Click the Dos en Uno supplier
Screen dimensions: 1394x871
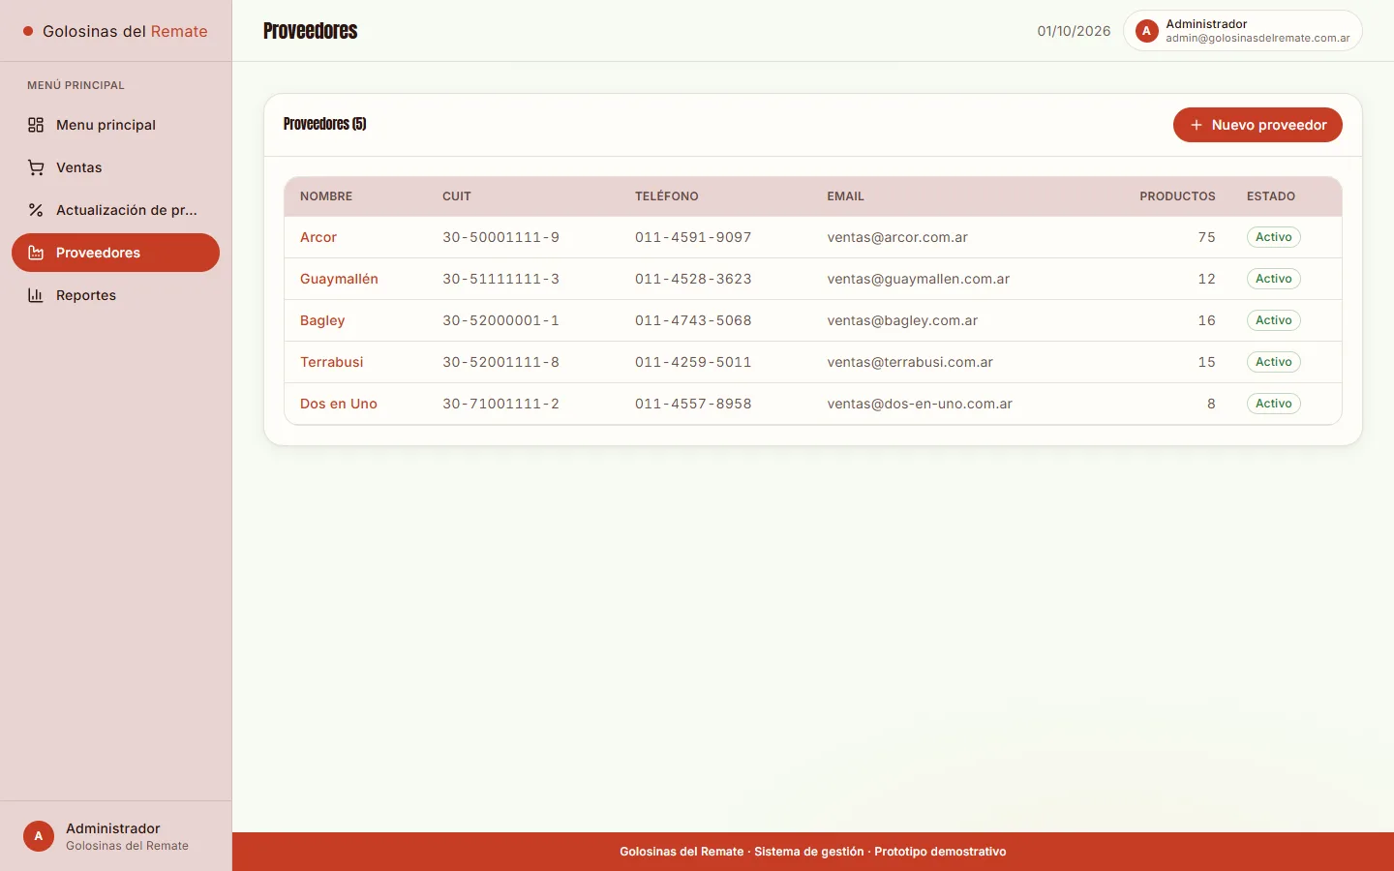point(339,404)
